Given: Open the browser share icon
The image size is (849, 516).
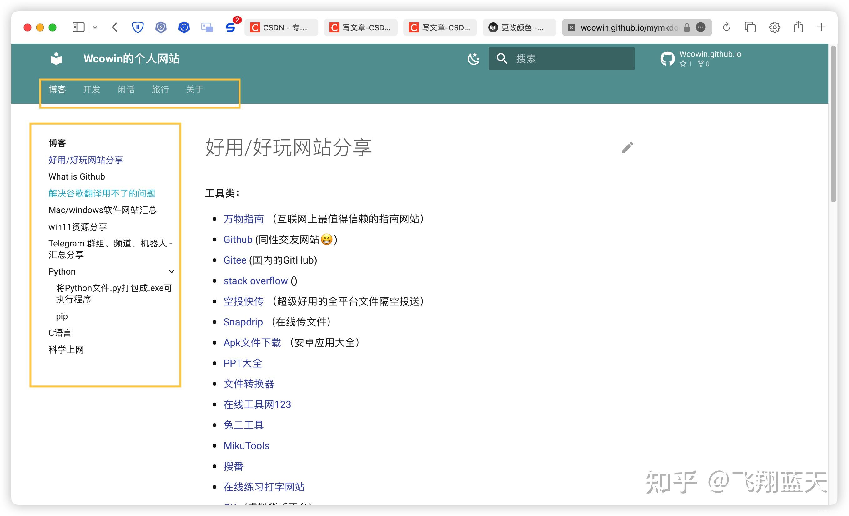Looking at the screenshot, I should (799, 27).
